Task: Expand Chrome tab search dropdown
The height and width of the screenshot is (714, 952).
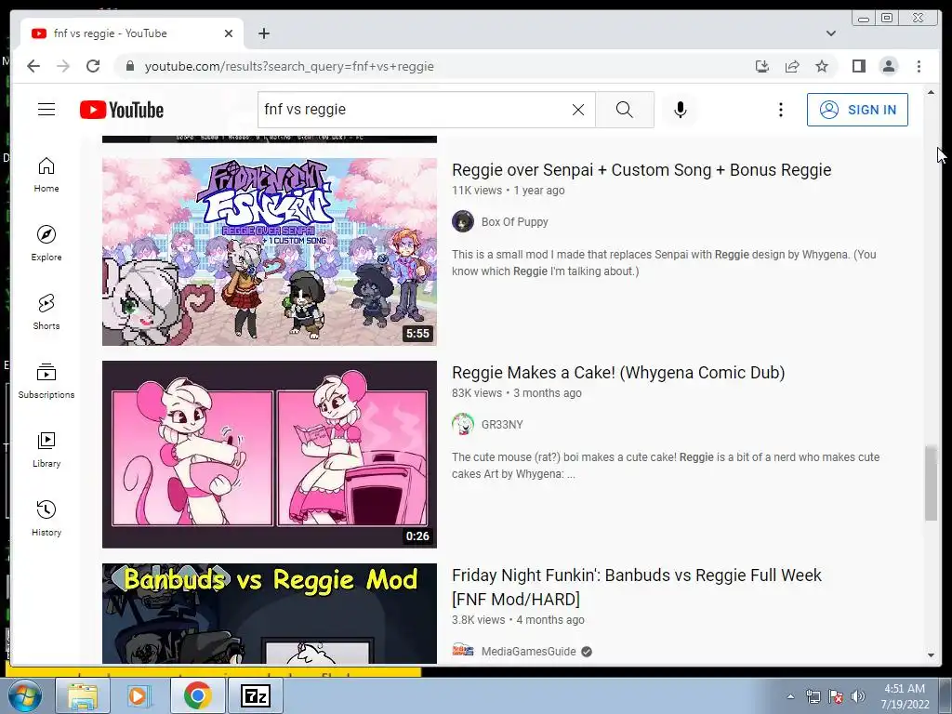Action: [x=830, y=33]
